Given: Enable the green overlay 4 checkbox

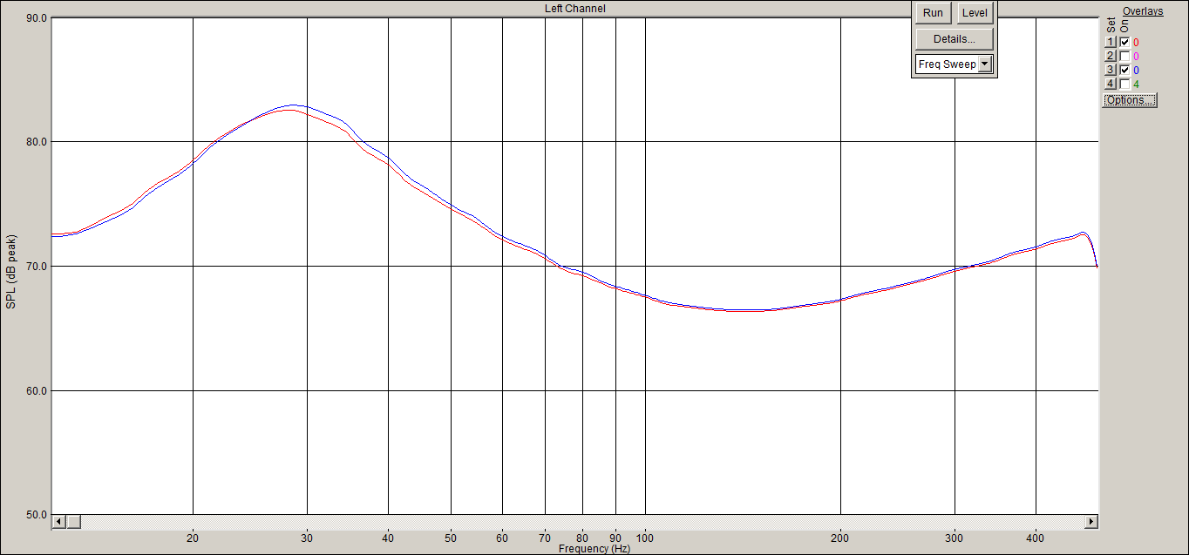Looking at the screenshot, I should [x=1124, y=84].
